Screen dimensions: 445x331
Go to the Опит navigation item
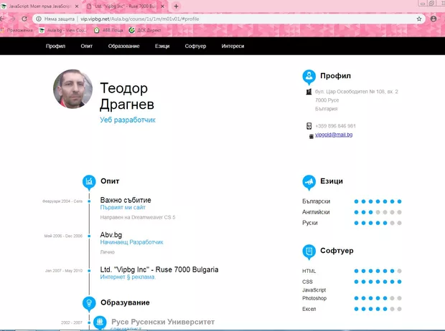86,46
